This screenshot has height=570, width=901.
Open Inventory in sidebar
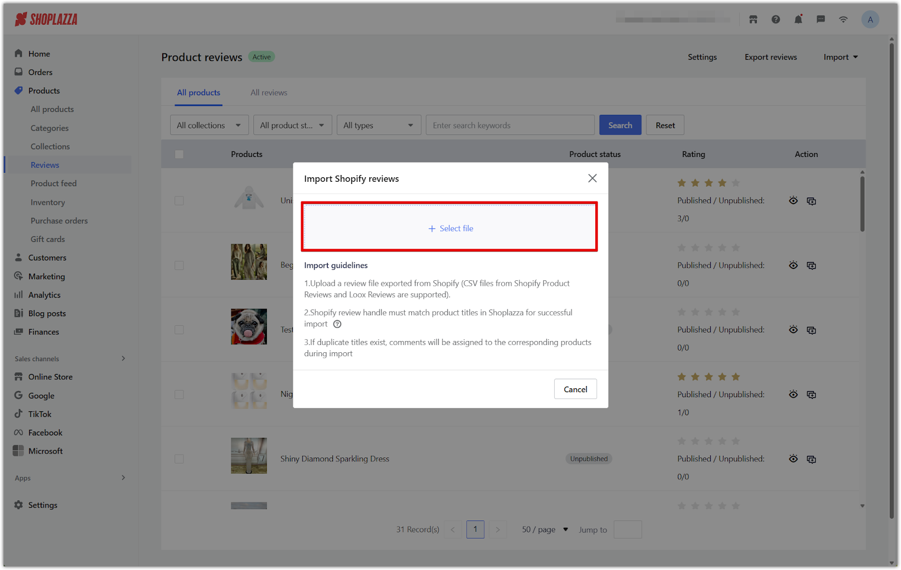click(x=48, y=203)
